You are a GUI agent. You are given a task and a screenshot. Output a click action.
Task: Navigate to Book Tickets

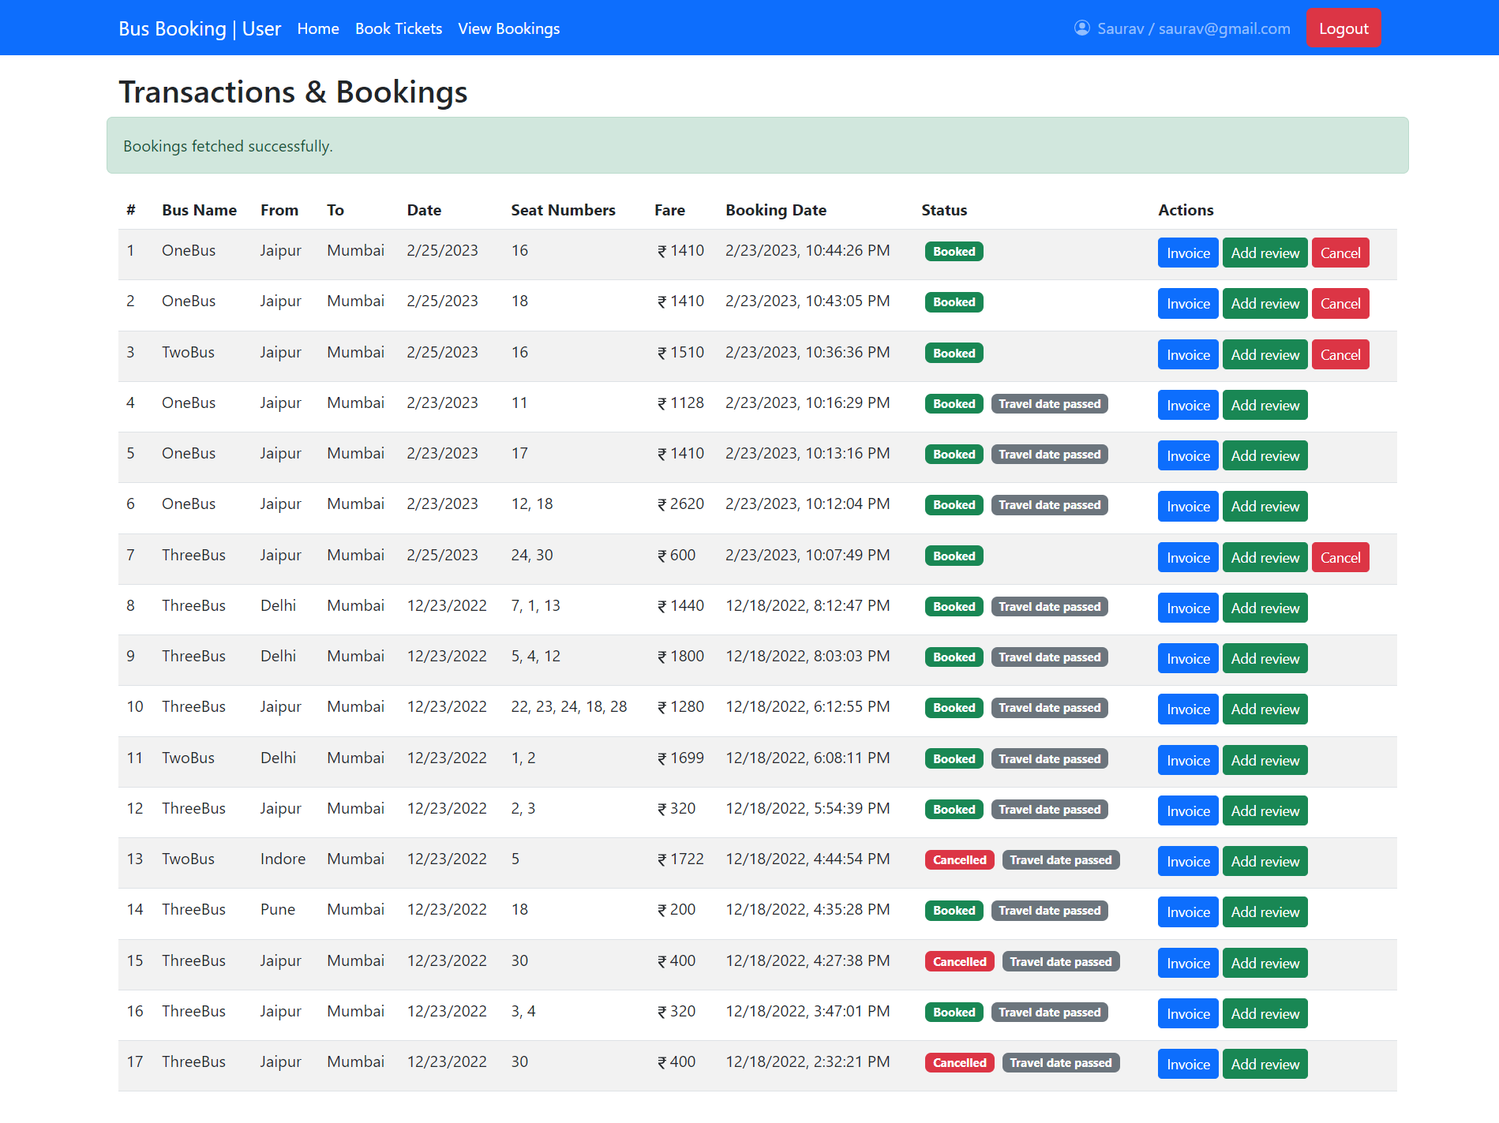(398, 28)
